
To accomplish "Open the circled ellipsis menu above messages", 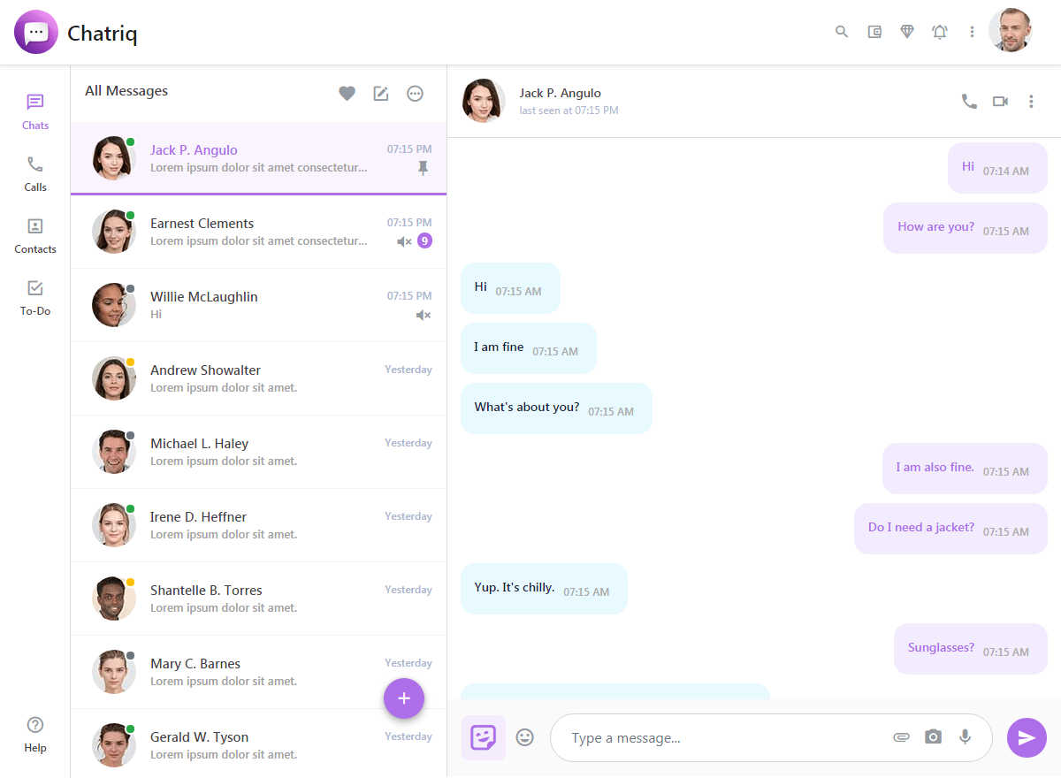I will tap(415, 93).
